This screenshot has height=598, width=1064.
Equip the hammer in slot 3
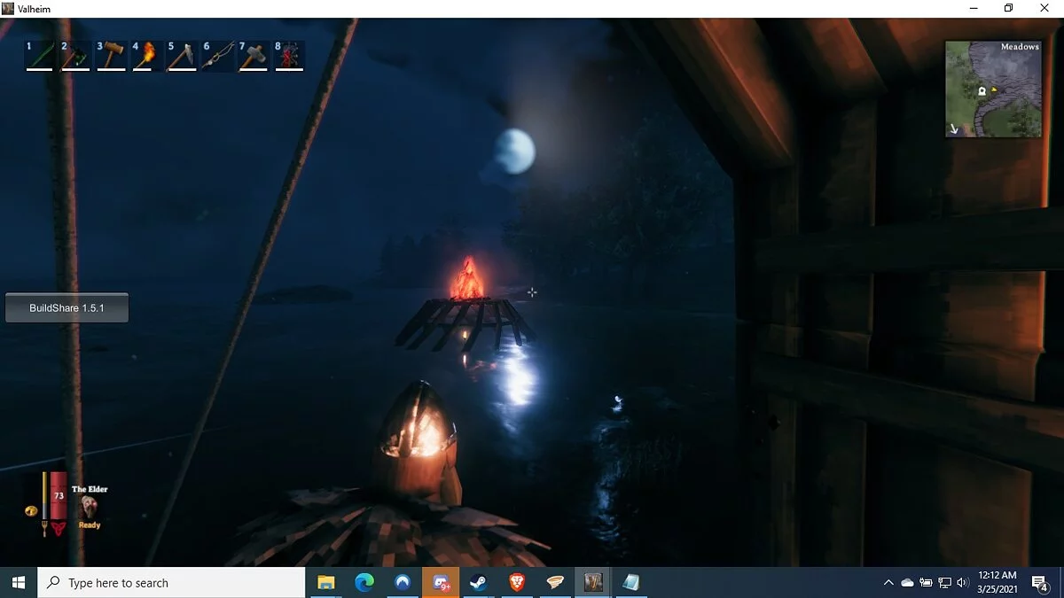tap(111, 56)
